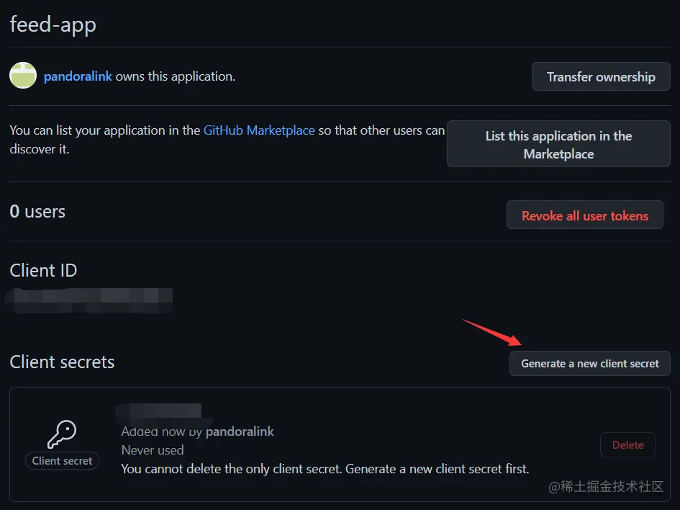Click the cannot delete only secret notice
The width and height of the screenshot is (680, 510).
(325, 469)
